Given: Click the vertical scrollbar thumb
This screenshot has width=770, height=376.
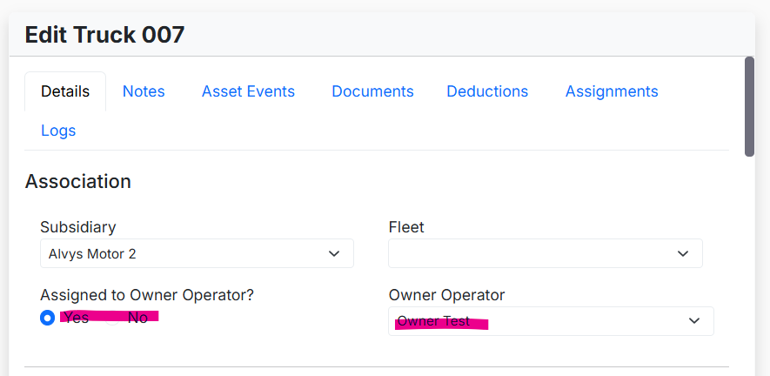Looking at the screenshot, I should 749,107.
